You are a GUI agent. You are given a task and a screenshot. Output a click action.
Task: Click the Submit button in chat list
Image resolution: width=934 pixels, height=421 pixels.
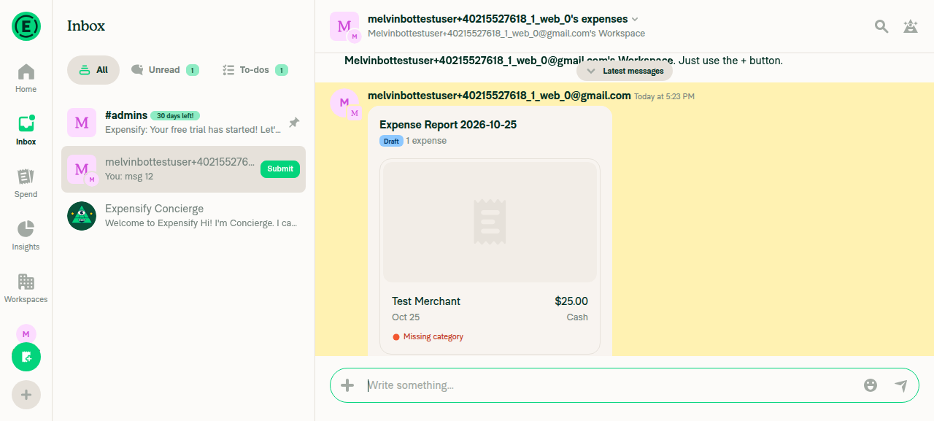[x=280, y=169]
